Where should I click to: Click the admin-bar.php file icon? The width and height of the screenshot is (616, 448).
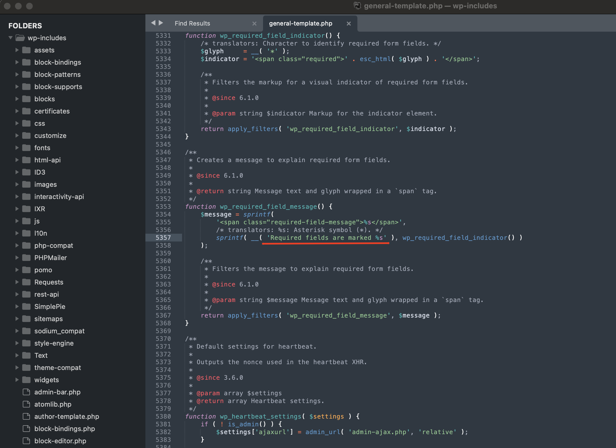click(x=26, y=392)
